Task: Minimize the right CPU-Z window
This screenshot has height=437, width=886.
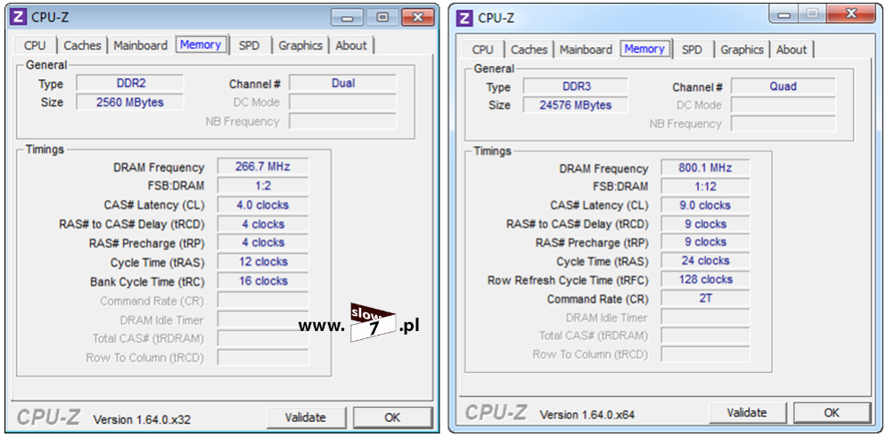Action: click(x=784, y=13)
